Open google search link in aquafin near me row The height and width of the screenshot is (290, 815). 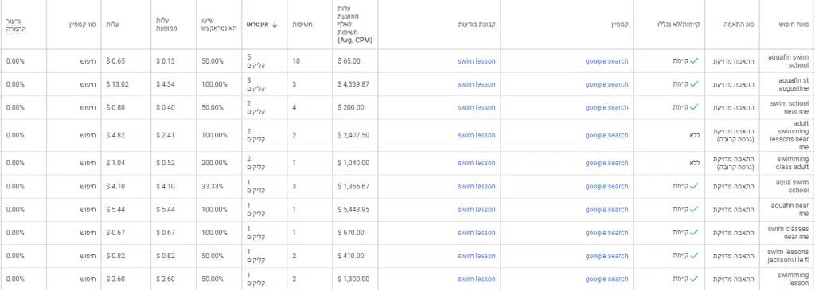point(606,210)
